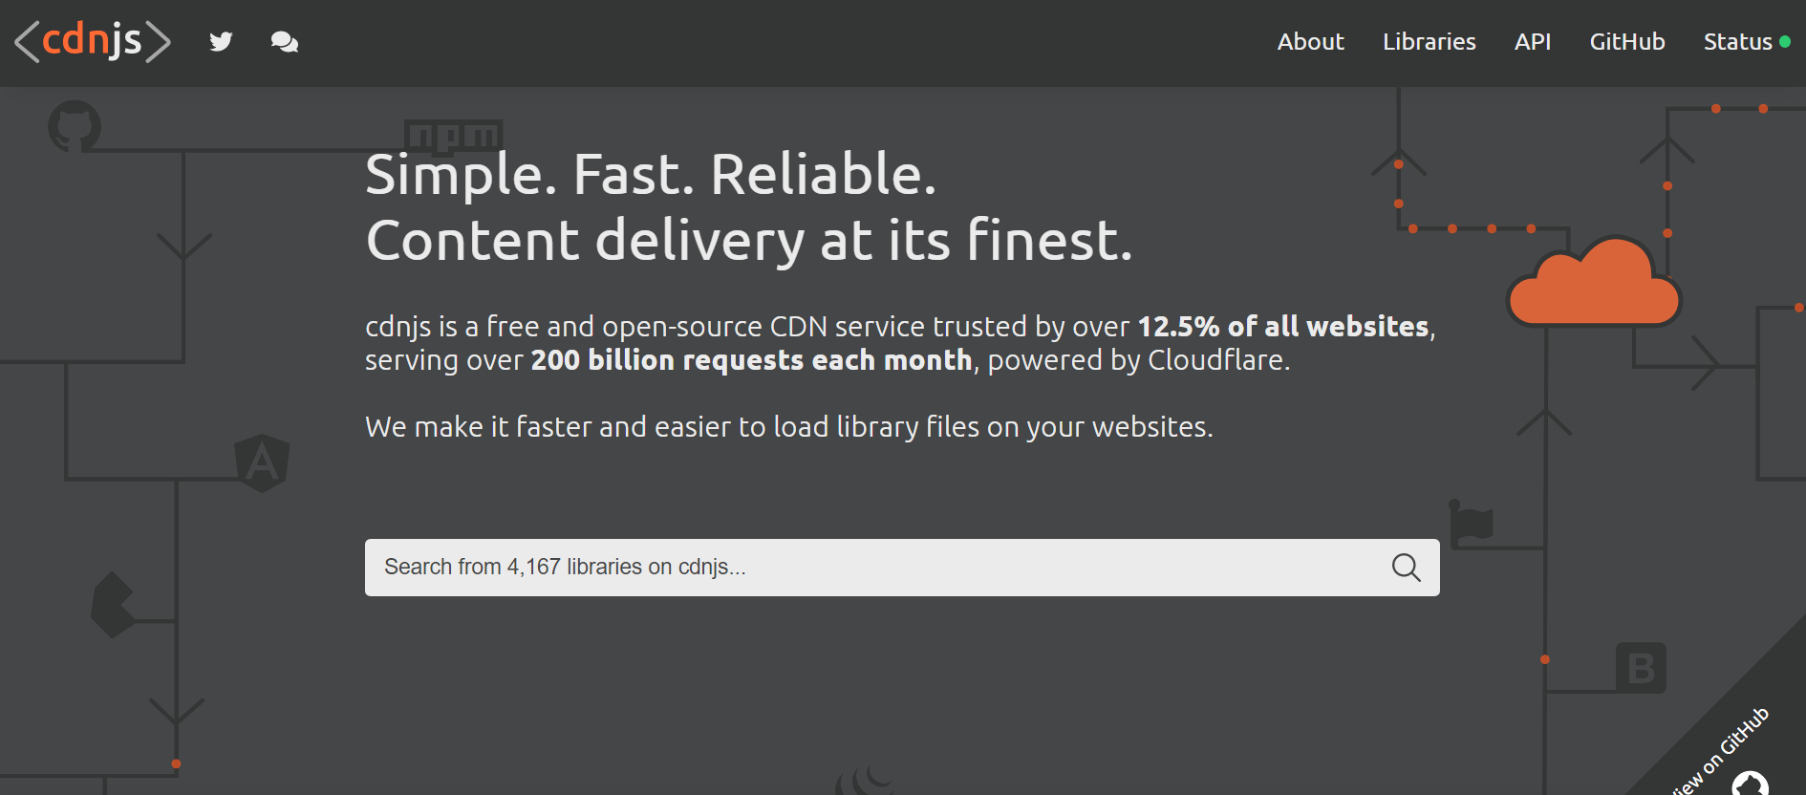Screen dimensions: 1806x795
Task: Click the main headline 'Simple. Fast. Reliable.'
Action: [x=651, y=175]
